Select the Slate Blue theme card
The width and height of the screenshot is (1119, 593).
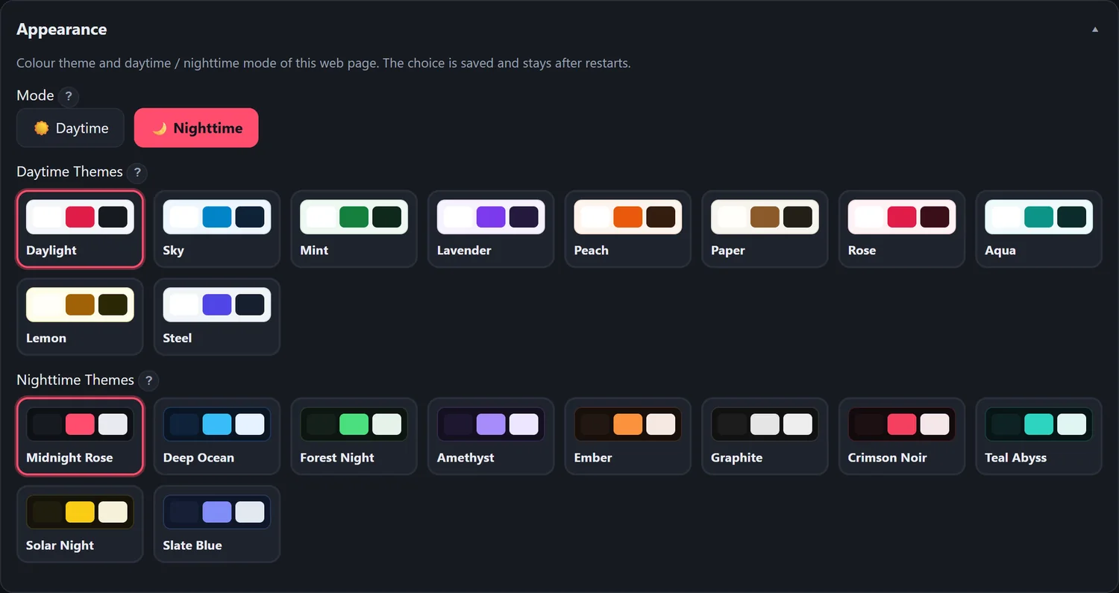point(217,524)
